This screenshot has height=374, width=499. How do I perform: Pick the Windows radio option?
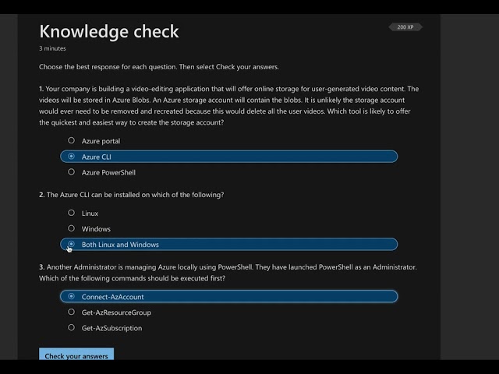point(71,228)
